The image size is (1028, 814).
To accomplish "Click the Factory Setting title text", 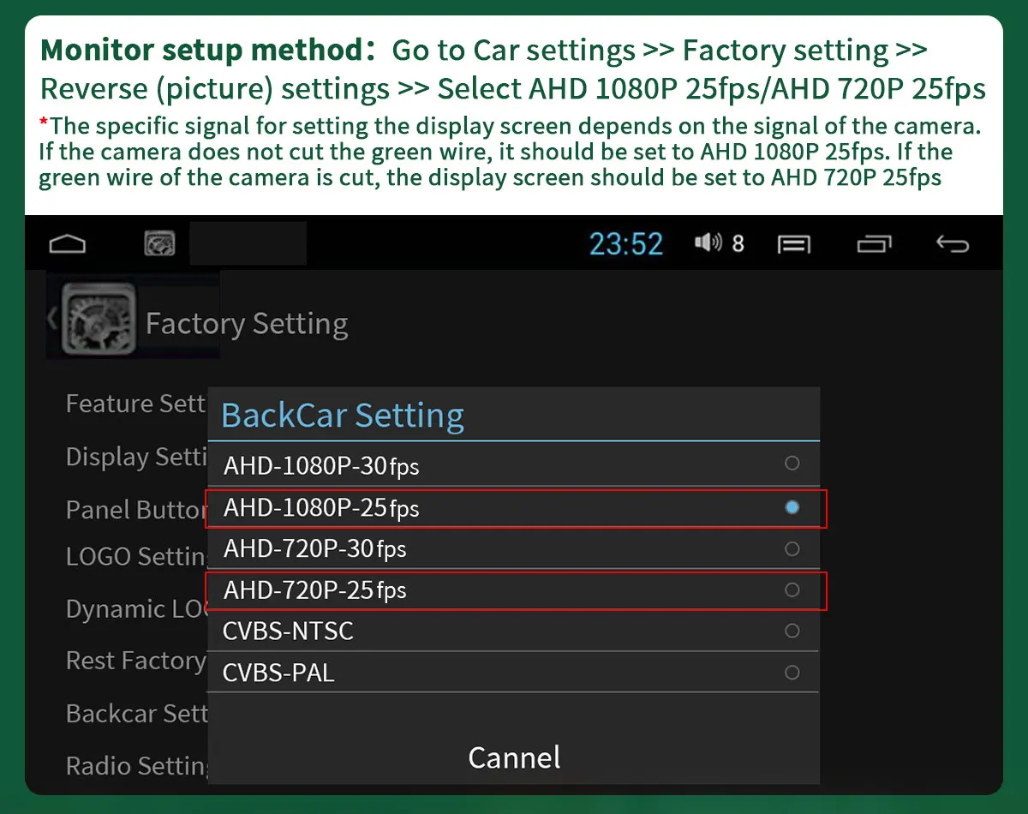I will tap(247, 324).
